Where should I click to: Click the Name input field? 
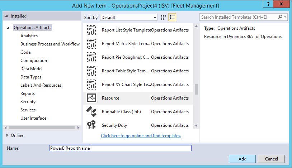click(120, 148)
